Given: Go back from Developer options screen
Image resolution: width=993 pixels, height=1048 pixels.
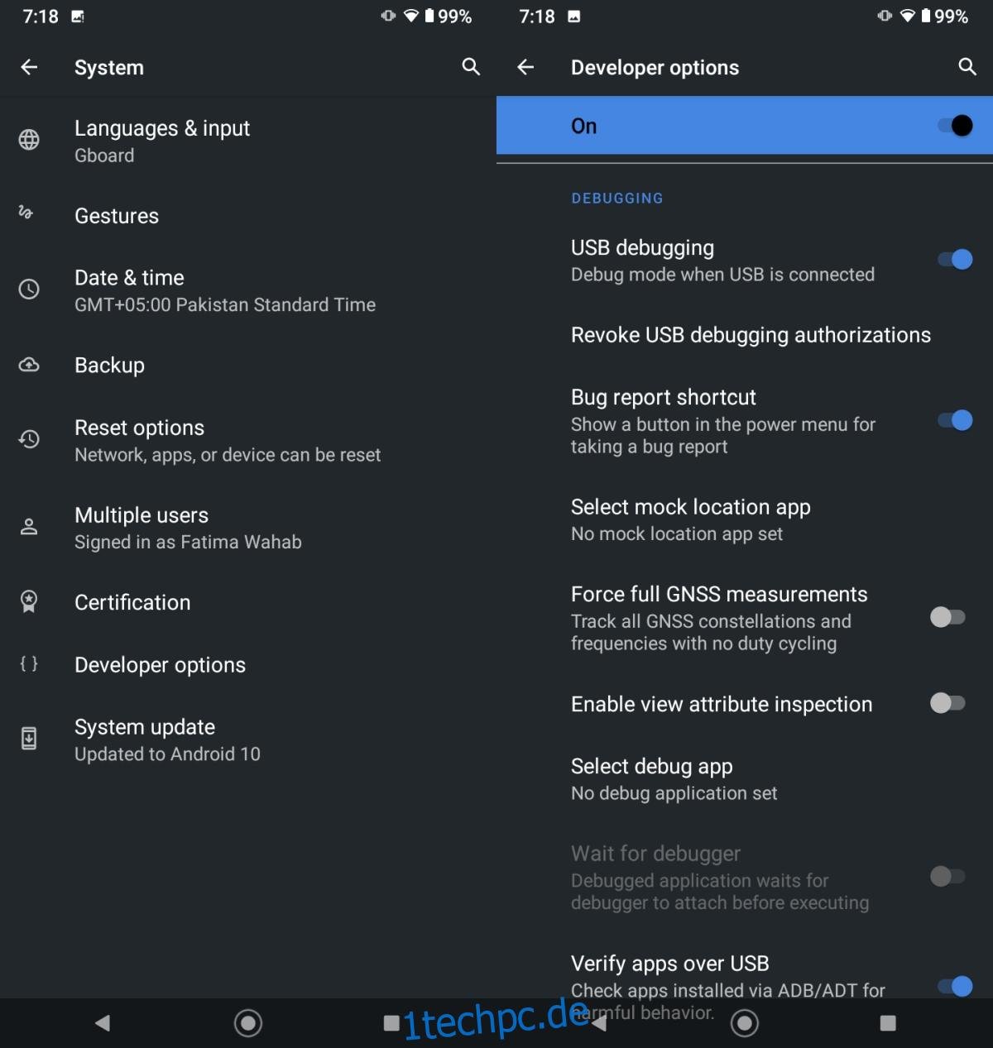Looking at the screenshot, I should 525,67.
